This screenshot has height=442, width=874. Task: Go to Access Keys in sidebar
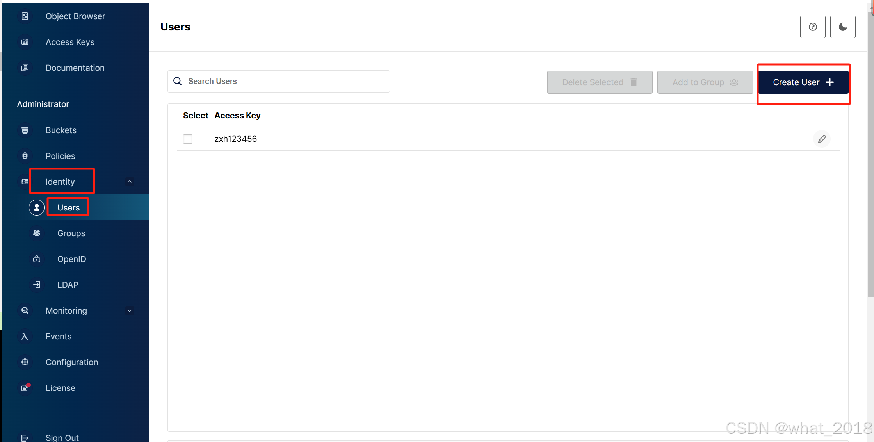pos(70,42)
